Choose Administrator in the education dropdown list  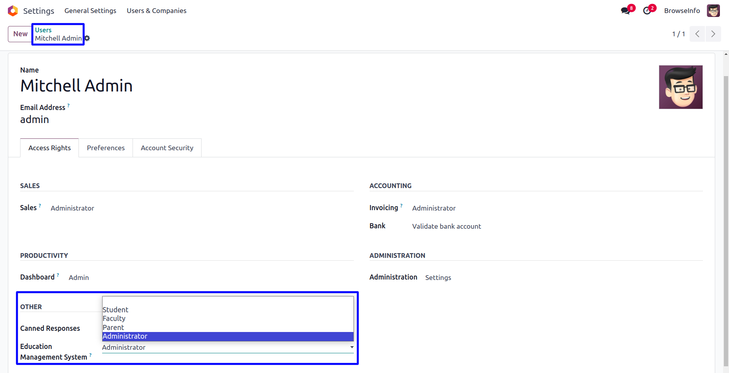(228, 336)
